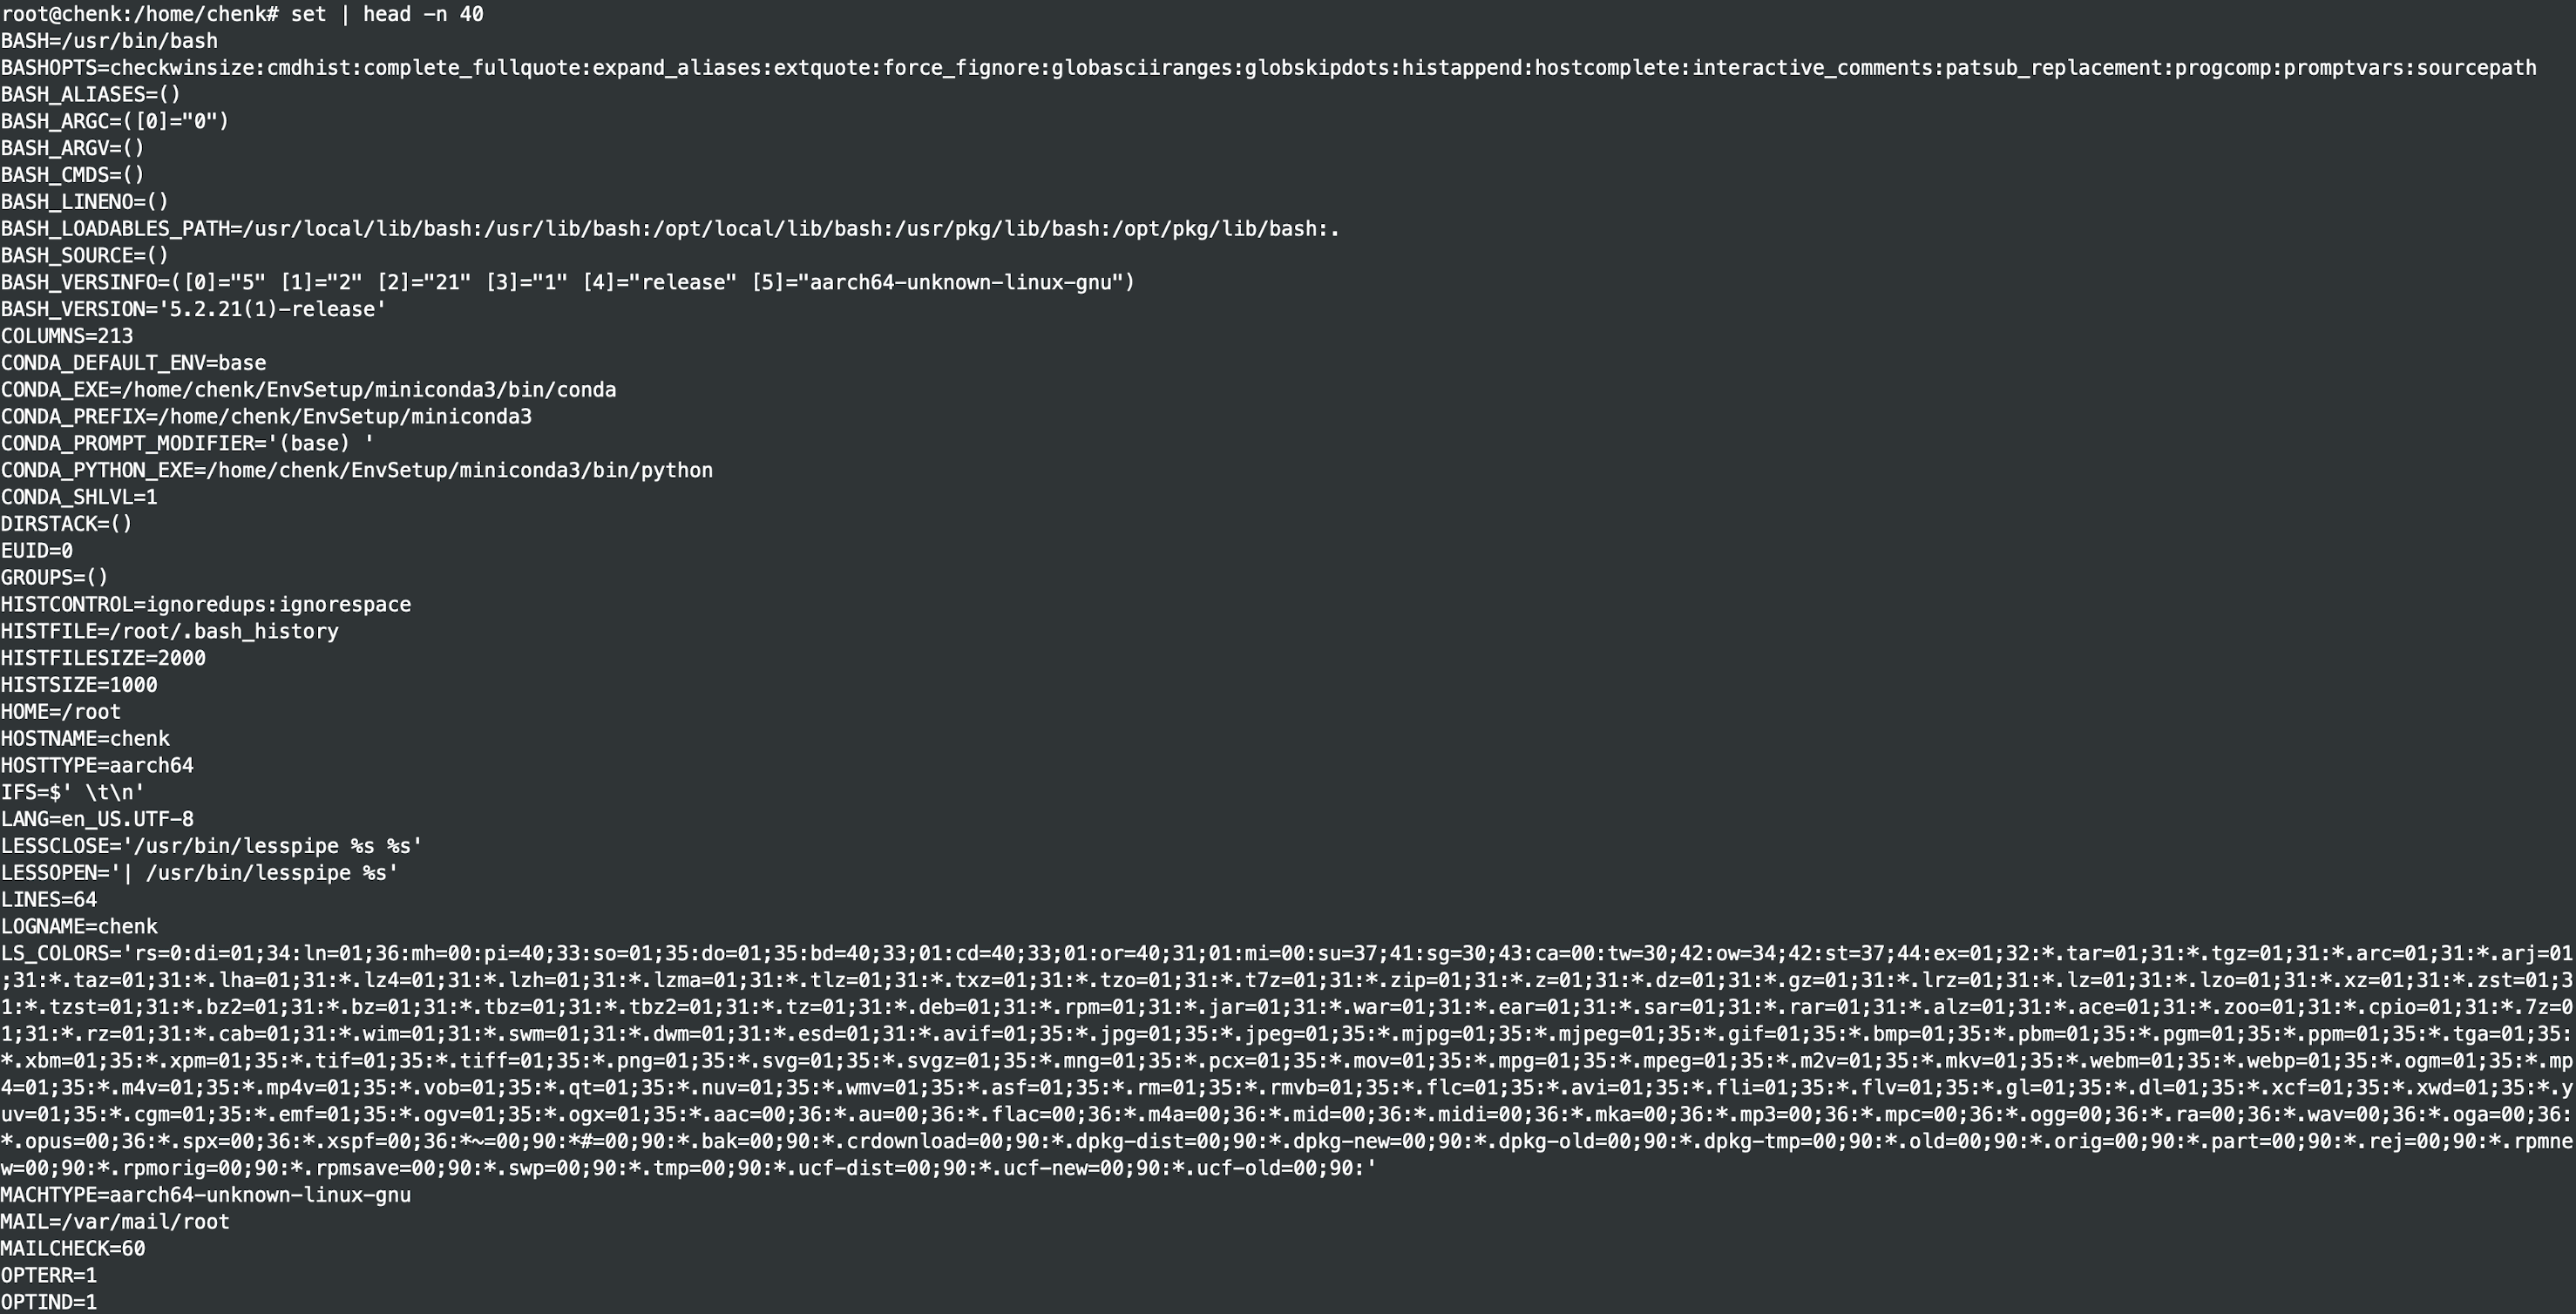This screenshot has height=1314, width=2576.
Task: Click the CONDA_DEFAULT_ENV=base line
Action: [x=133, y=363]
